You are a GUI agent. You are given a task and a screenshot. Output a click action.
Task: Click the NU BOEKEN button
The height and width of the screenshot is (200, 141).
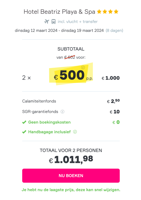[71, 176]
